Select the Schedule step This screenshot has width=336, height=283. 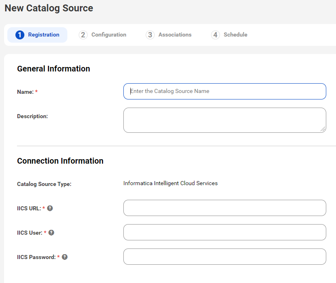[229, 35]
